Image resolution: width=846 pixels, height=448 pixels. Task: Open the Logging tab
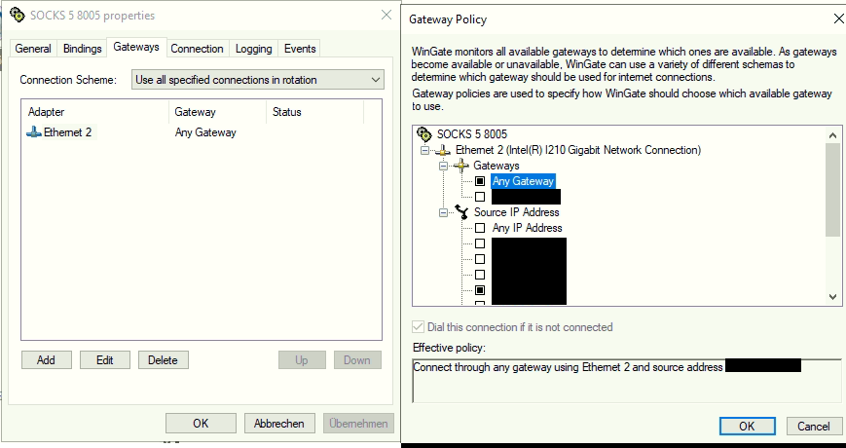click(x=253, y=49)
